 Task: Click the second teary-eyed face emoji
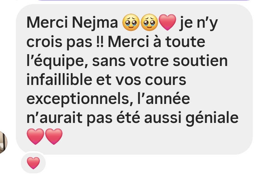[x=149, y=22]
